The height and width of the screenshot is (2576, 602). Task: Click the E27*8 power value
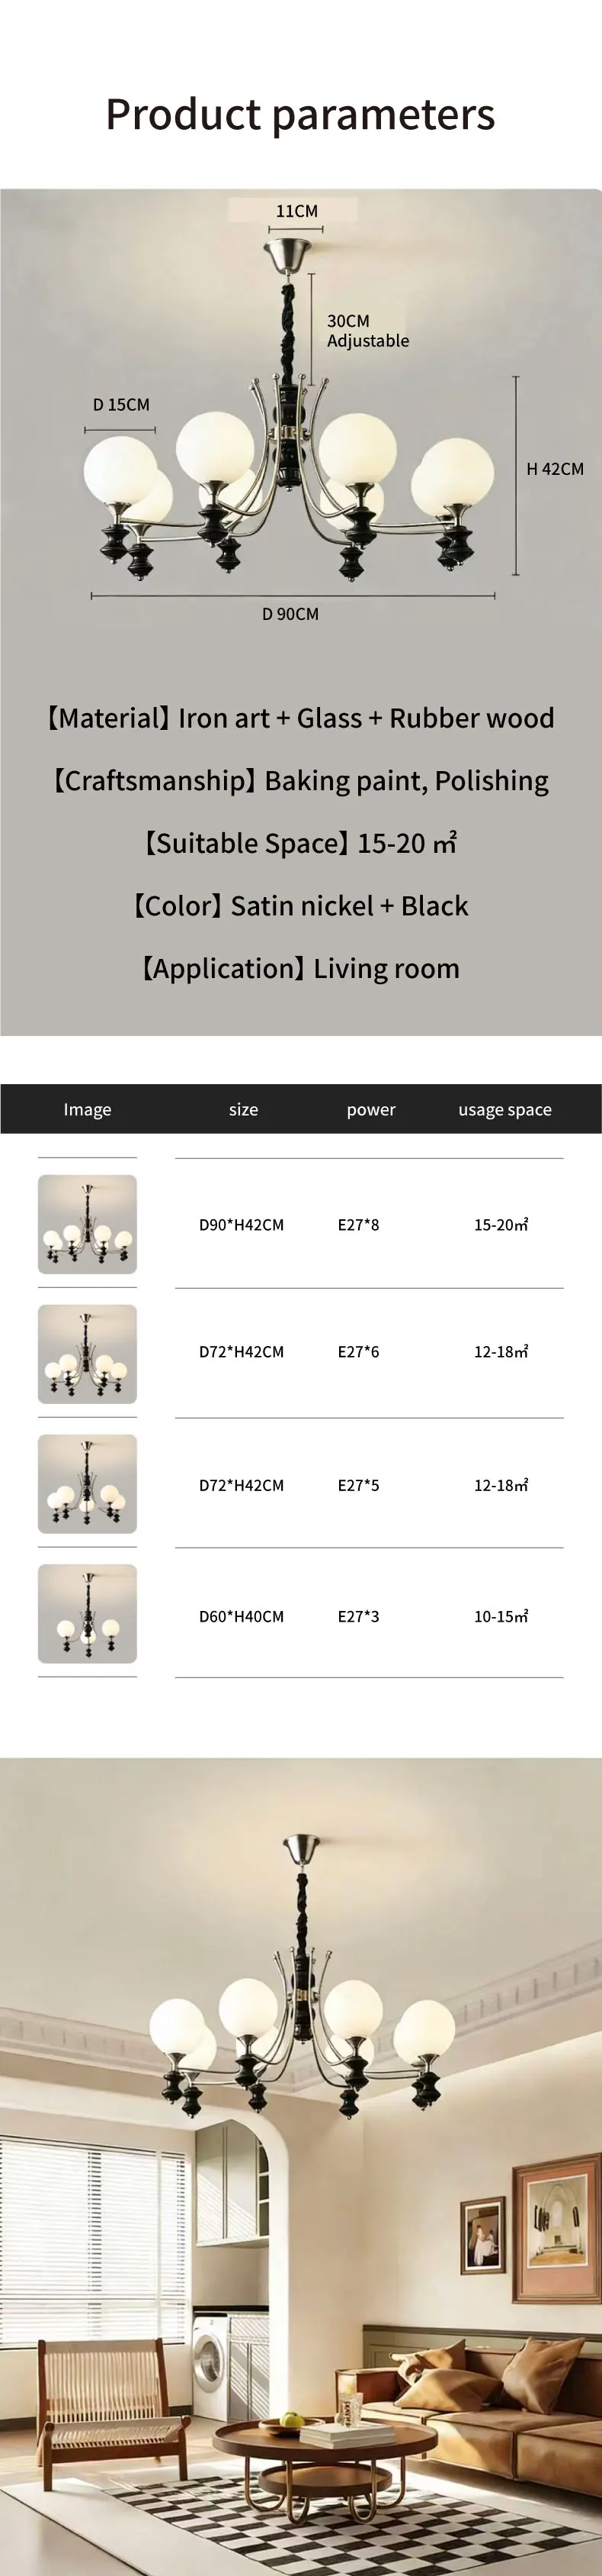(x=358, y=1225)
